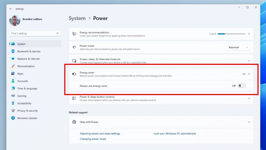
Task: Click the Windows Update sync icon
Action: (x=13, y=118)
